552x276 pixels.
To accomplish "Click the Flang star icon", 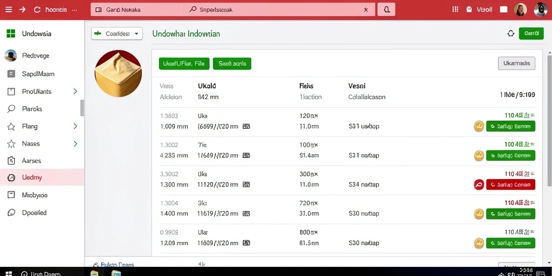I will click(x=11, y=126).
